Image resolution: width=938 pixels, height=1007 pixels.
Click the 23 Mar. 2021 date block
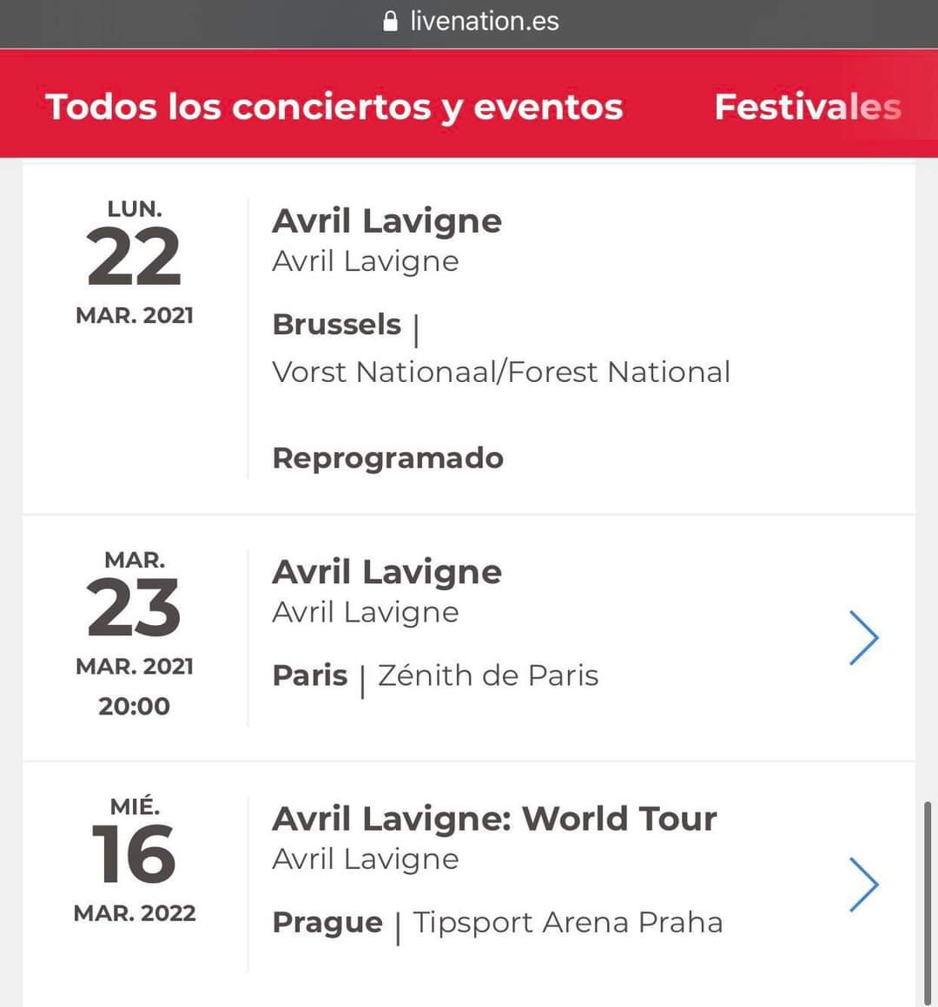pyautogui.click(x=135, y=634)
